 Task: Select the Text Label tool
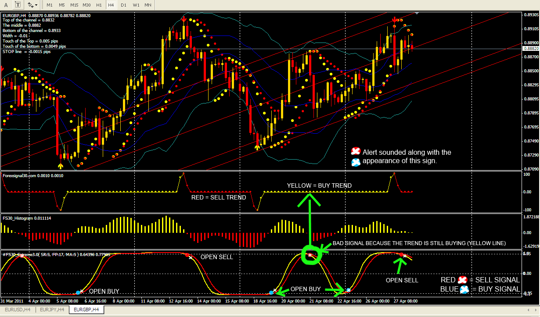click(18, 5)
